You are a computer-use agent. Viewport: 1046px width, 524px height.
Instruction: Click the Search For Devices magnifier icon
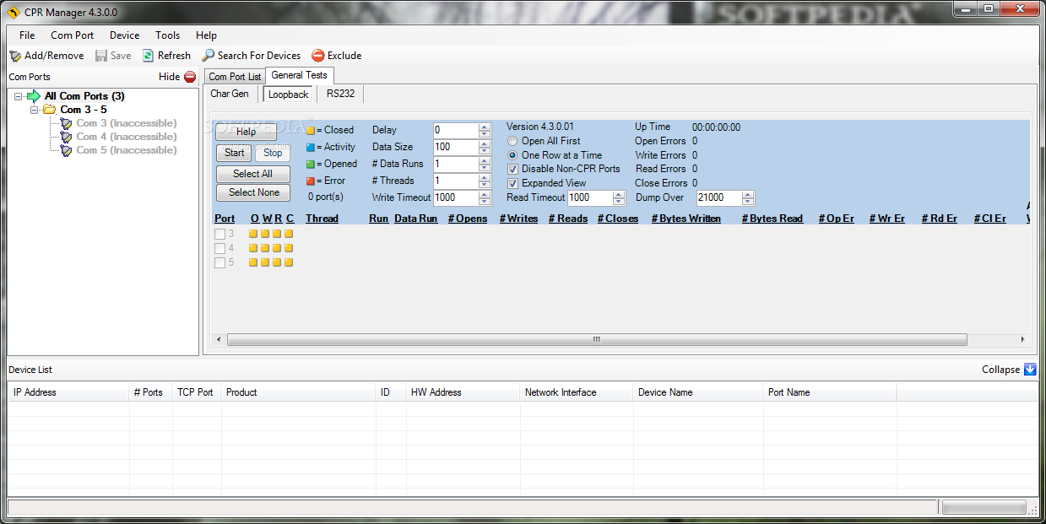(x=208, y=56)
